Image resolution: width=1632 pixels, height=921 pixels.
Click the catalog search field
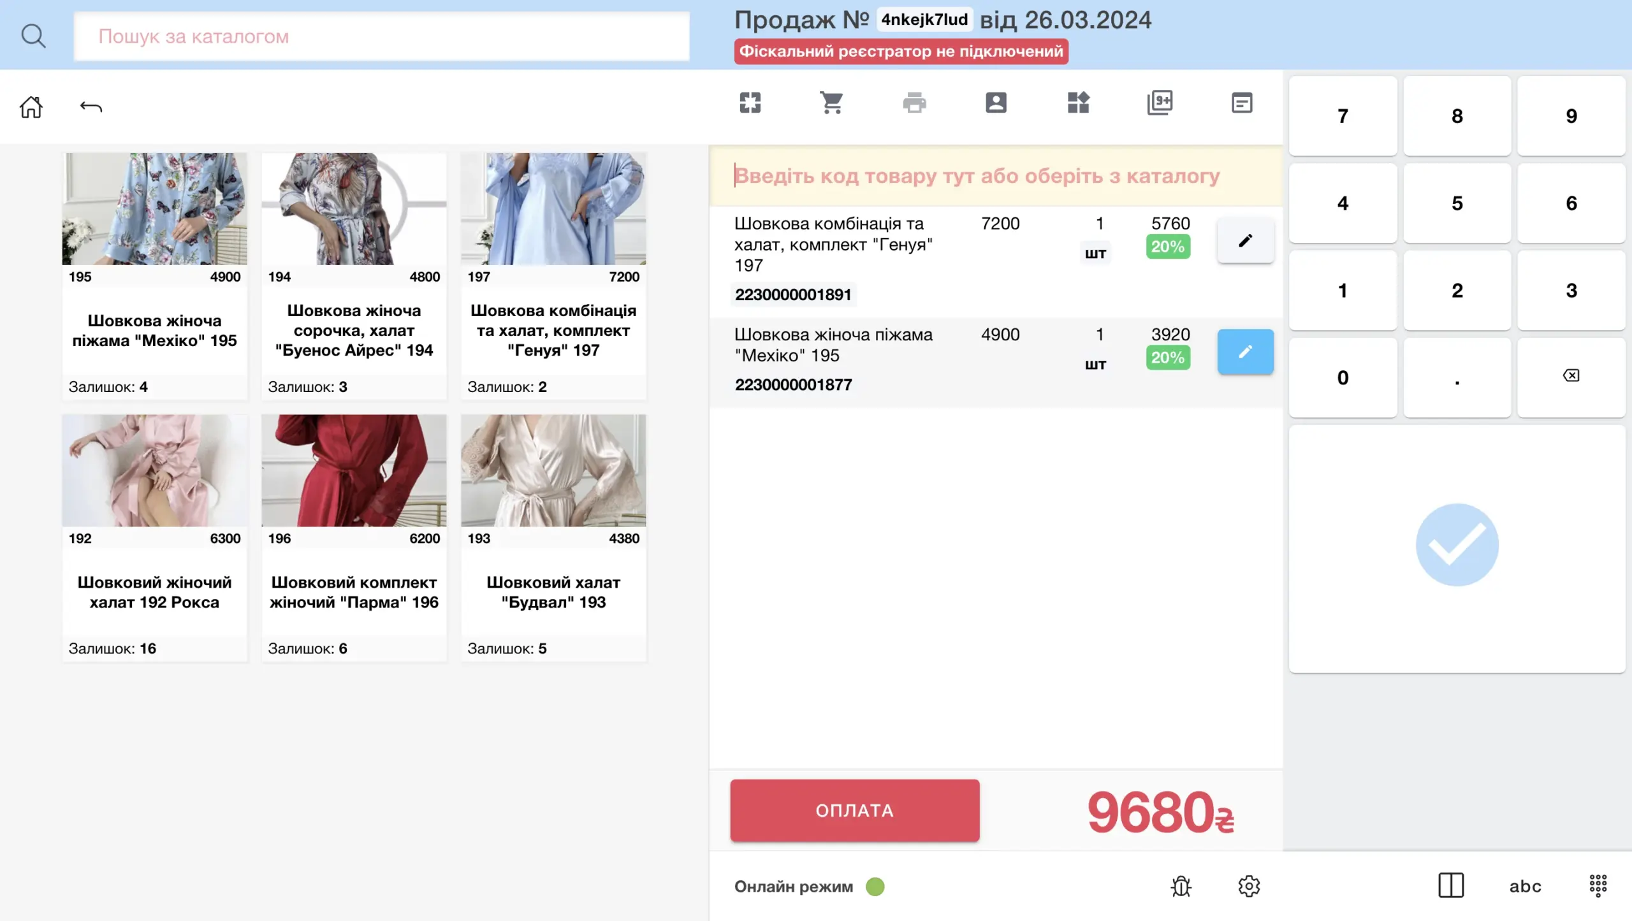point(381,36)
